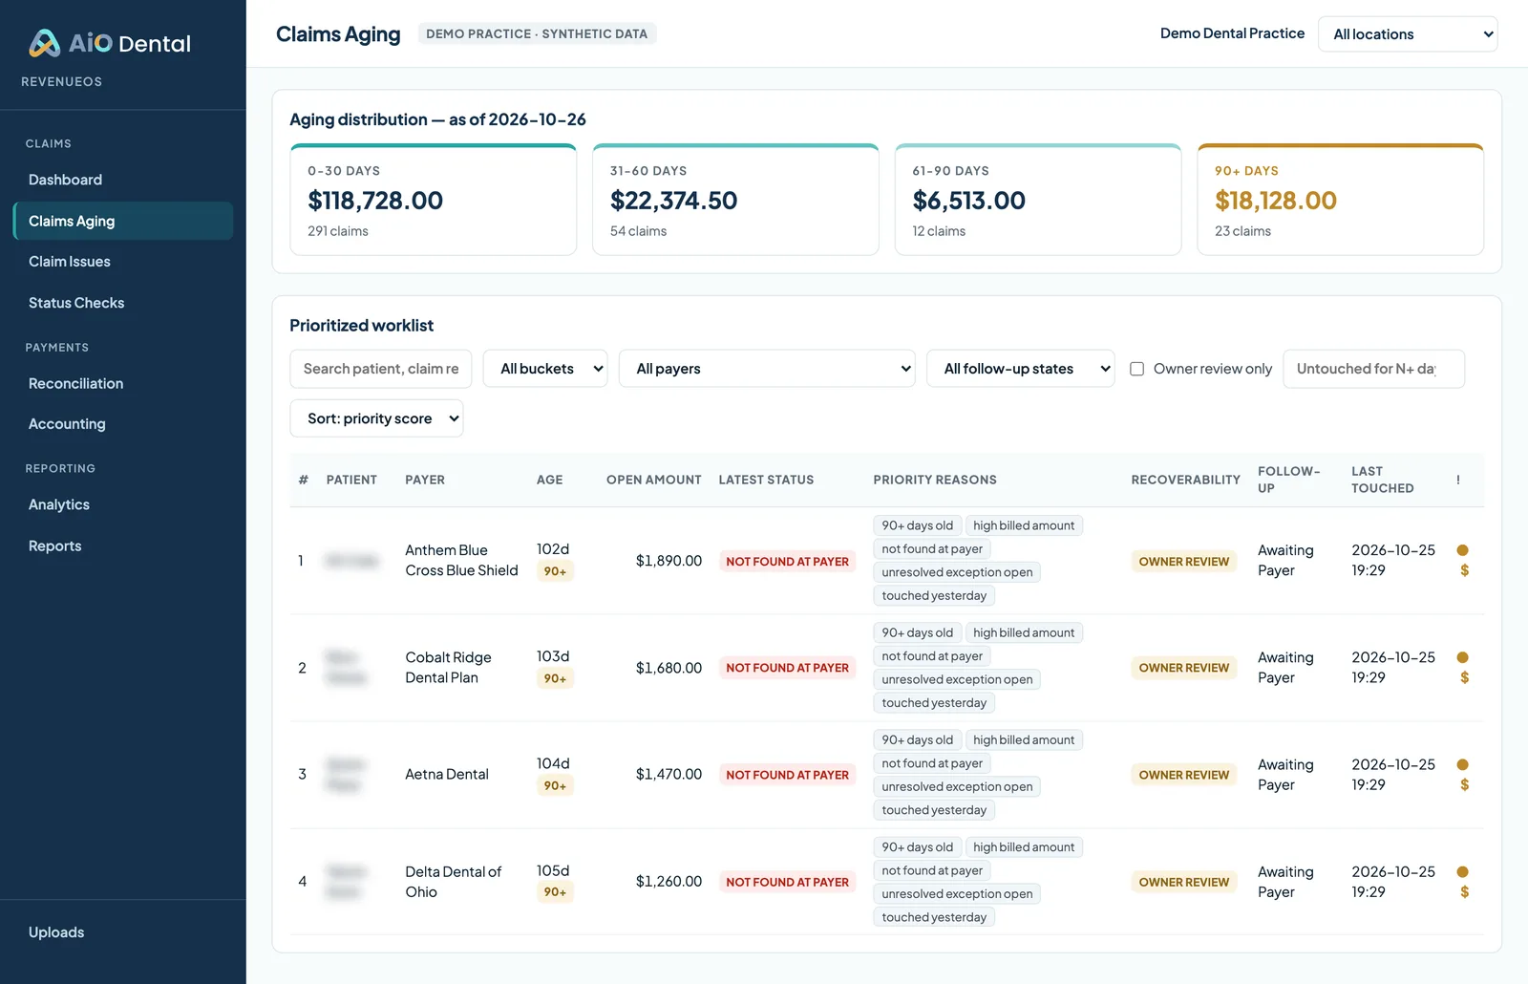Image resolution: width=1528 pixels, height=984 pixels.
Task: Click the dollar icon in Cobalt Ridge row
Action: (x=1464, y=677)
